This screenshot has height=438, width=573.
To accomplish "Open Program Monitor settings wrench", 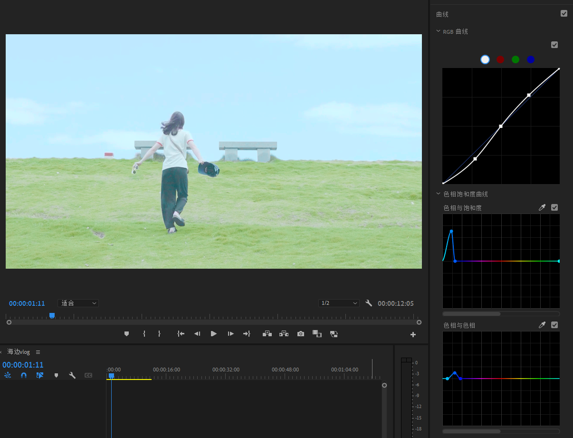I will tap(369, 303).
